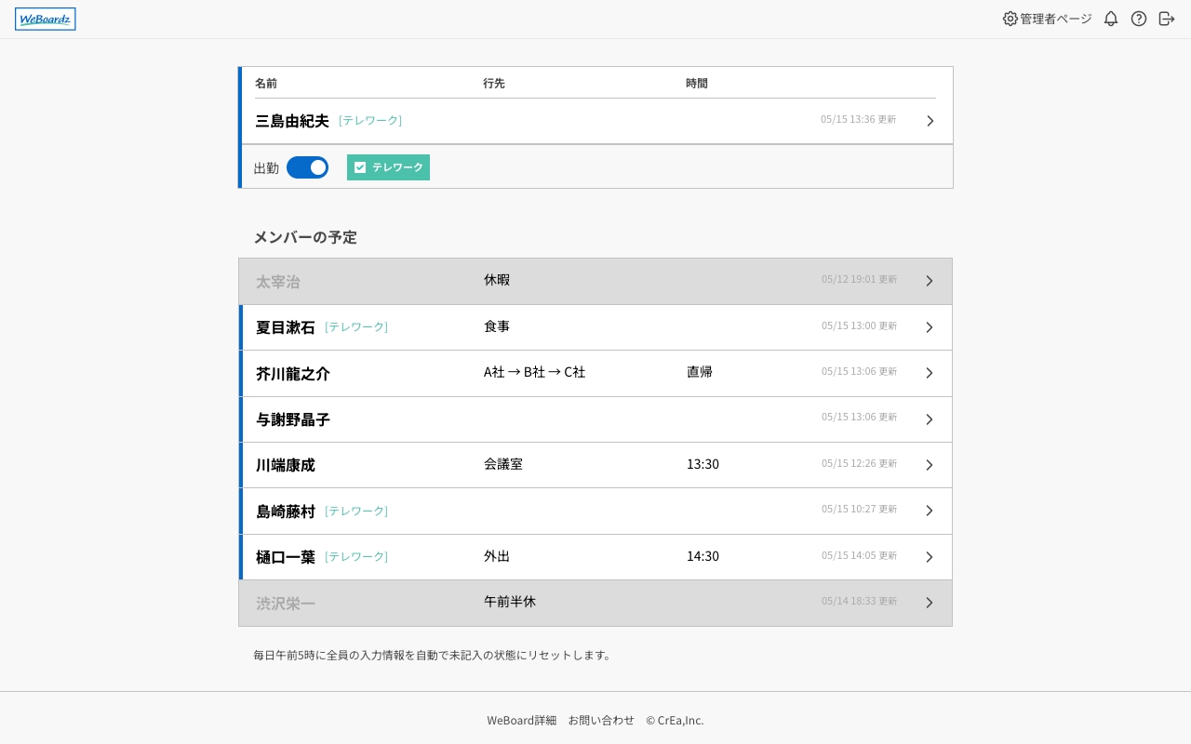
Task: Open 川端康成's row arrow
Action: pos(929,465)
